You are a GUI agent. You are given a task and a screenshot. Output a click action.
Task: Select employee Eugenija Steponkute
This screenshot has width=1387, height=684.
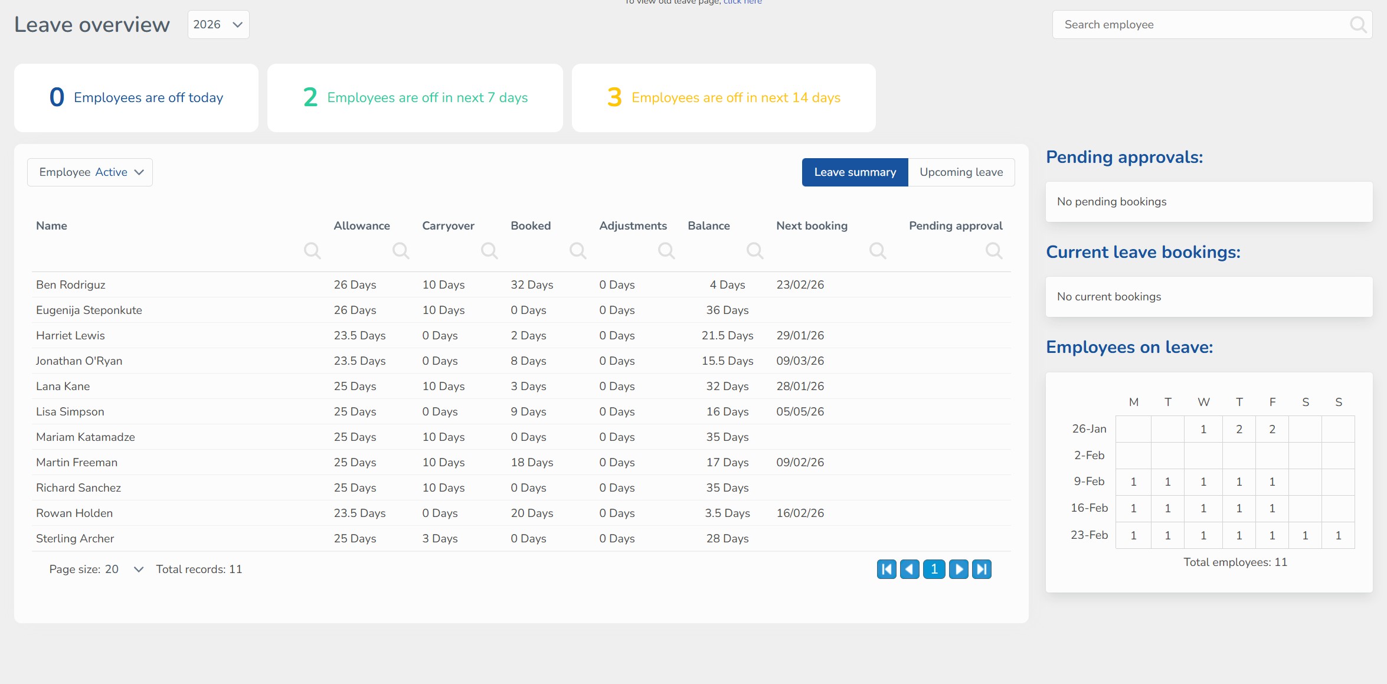pos(89,310)
